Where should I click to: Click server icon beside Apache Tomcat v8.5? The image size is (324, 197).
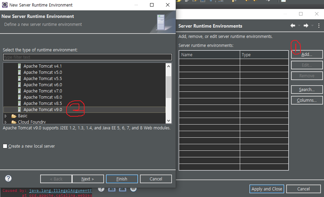coord(19,103)
